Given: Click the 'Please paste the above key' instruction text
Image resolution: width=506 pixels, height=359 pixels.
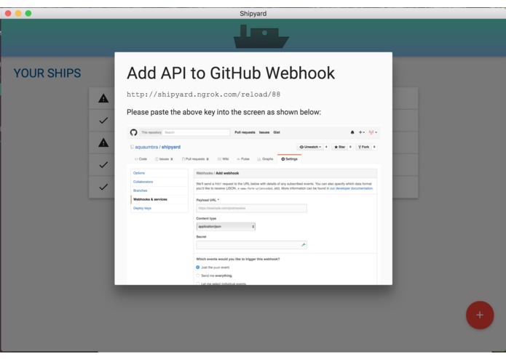Looking at the screenshot, I should 224,112.
